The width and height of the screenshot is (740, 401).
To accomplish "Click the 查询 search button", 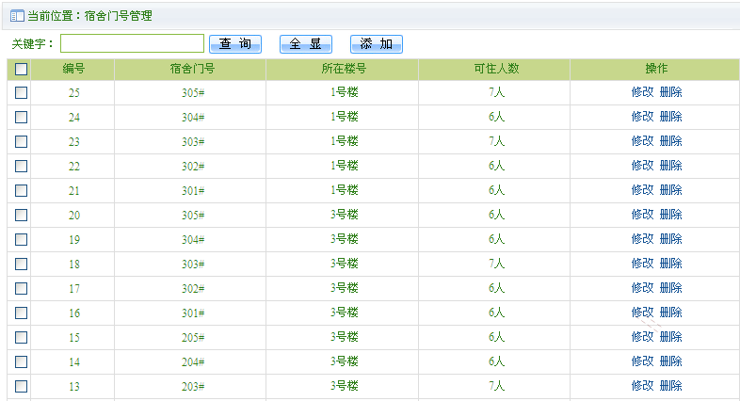I will pos(235,44).
